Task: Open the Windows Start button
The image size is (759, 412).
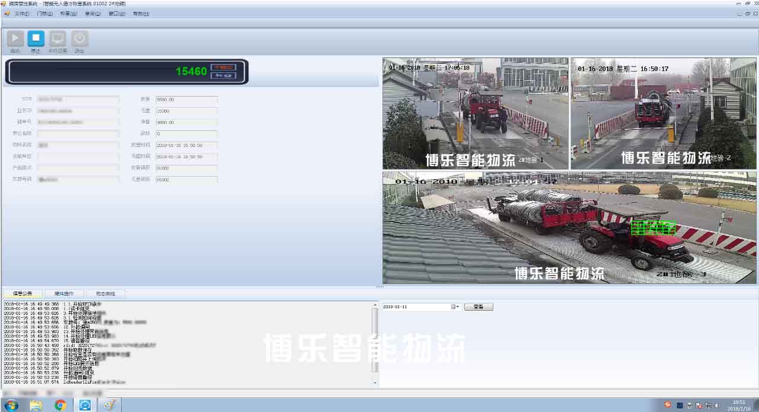Action: pos(11,405)
